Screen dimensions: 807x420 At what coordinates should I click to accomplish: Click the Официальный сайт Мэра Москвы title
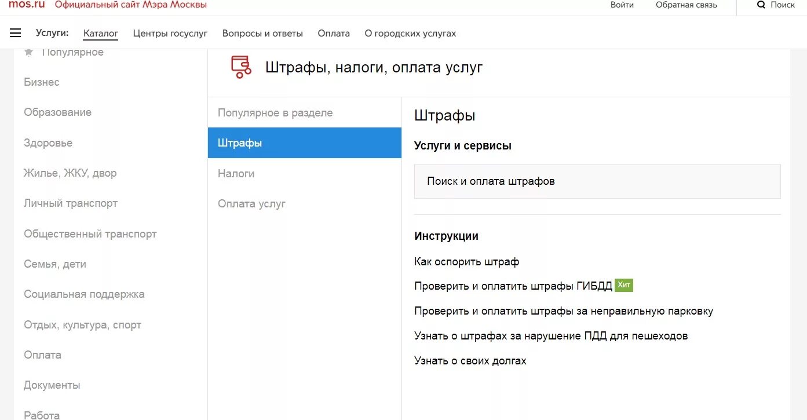[x=131, y=5]
